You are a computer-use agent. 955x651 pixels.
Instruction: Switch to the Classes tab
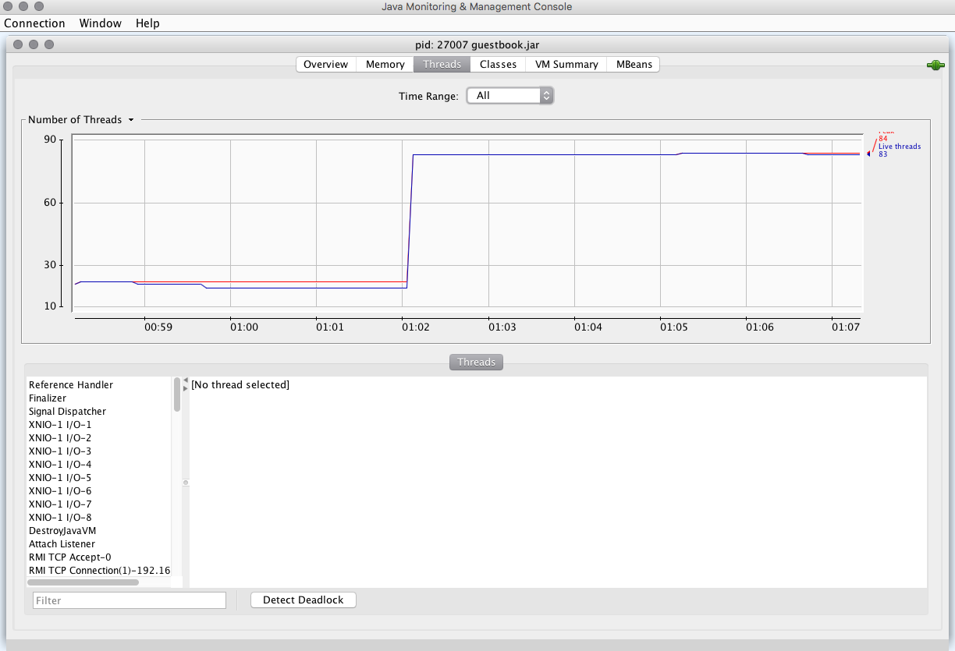pyautogui.click(x=498, y=65)
